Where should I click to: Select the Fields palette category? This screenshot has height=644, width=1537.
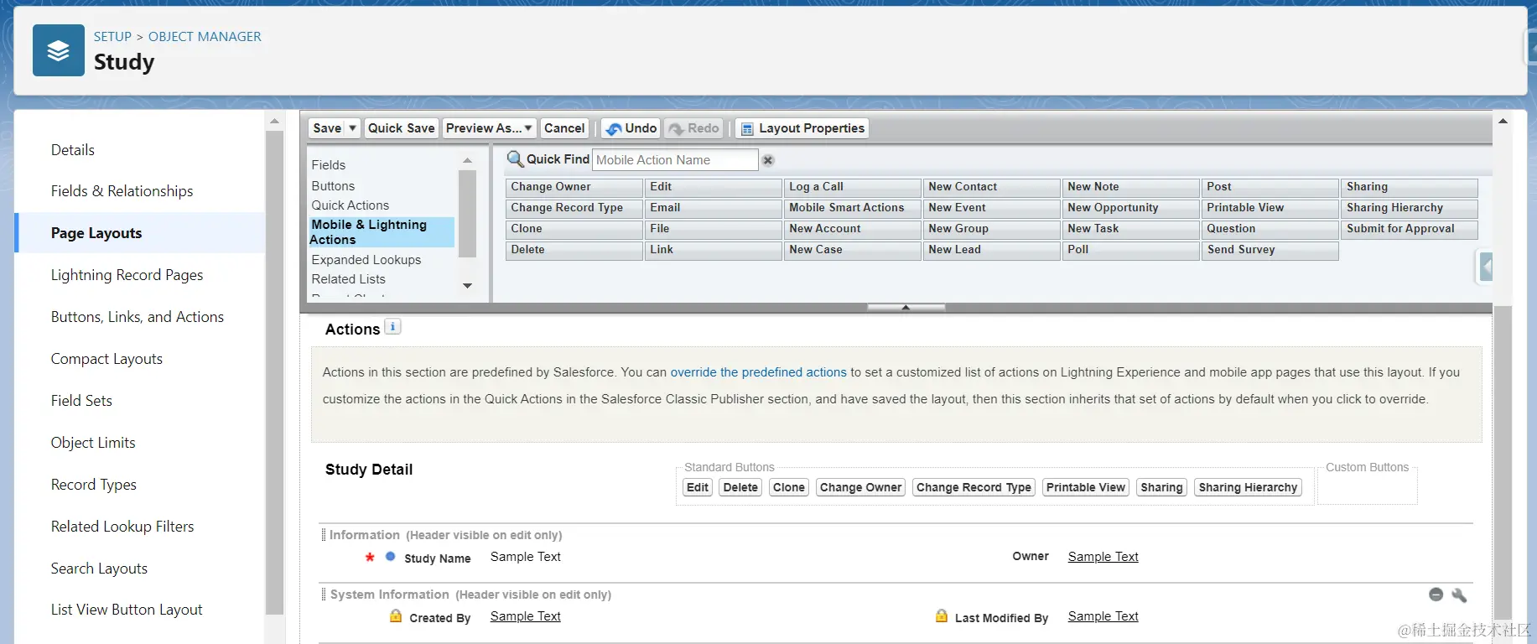coord(329,165)
